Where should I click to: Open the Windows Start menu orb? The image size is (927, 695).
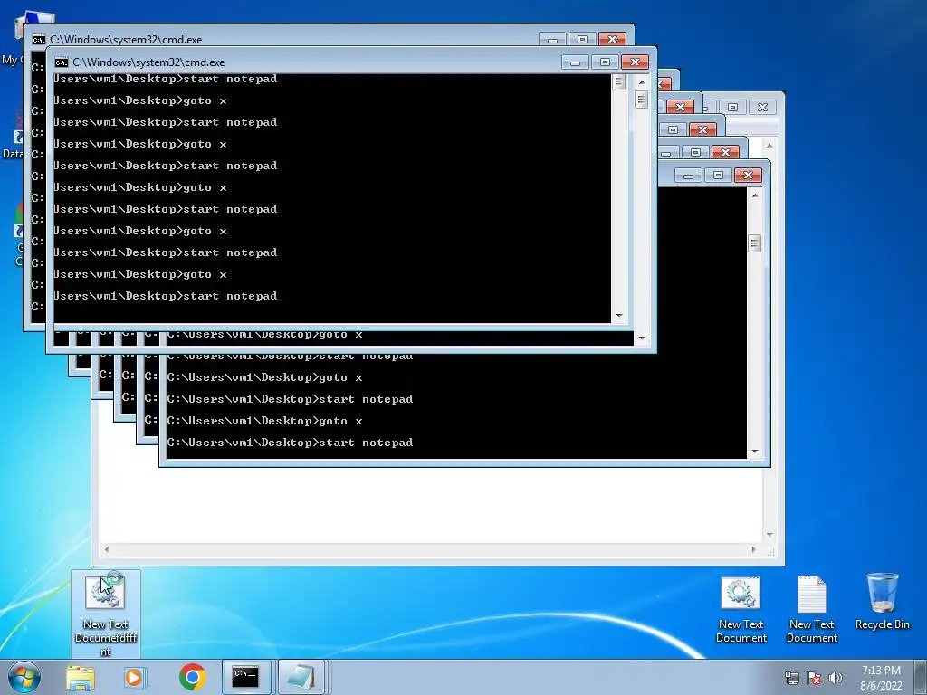coord(24,677)
